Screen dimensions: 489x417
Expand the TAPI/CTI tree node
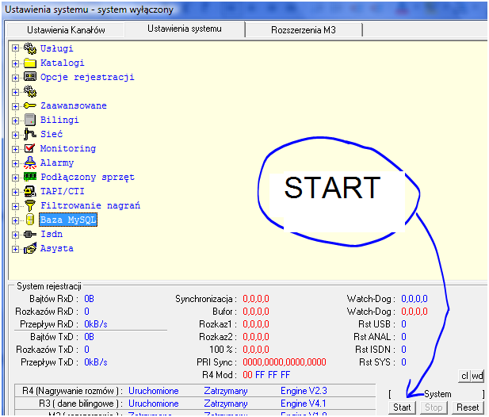(15, 192)
